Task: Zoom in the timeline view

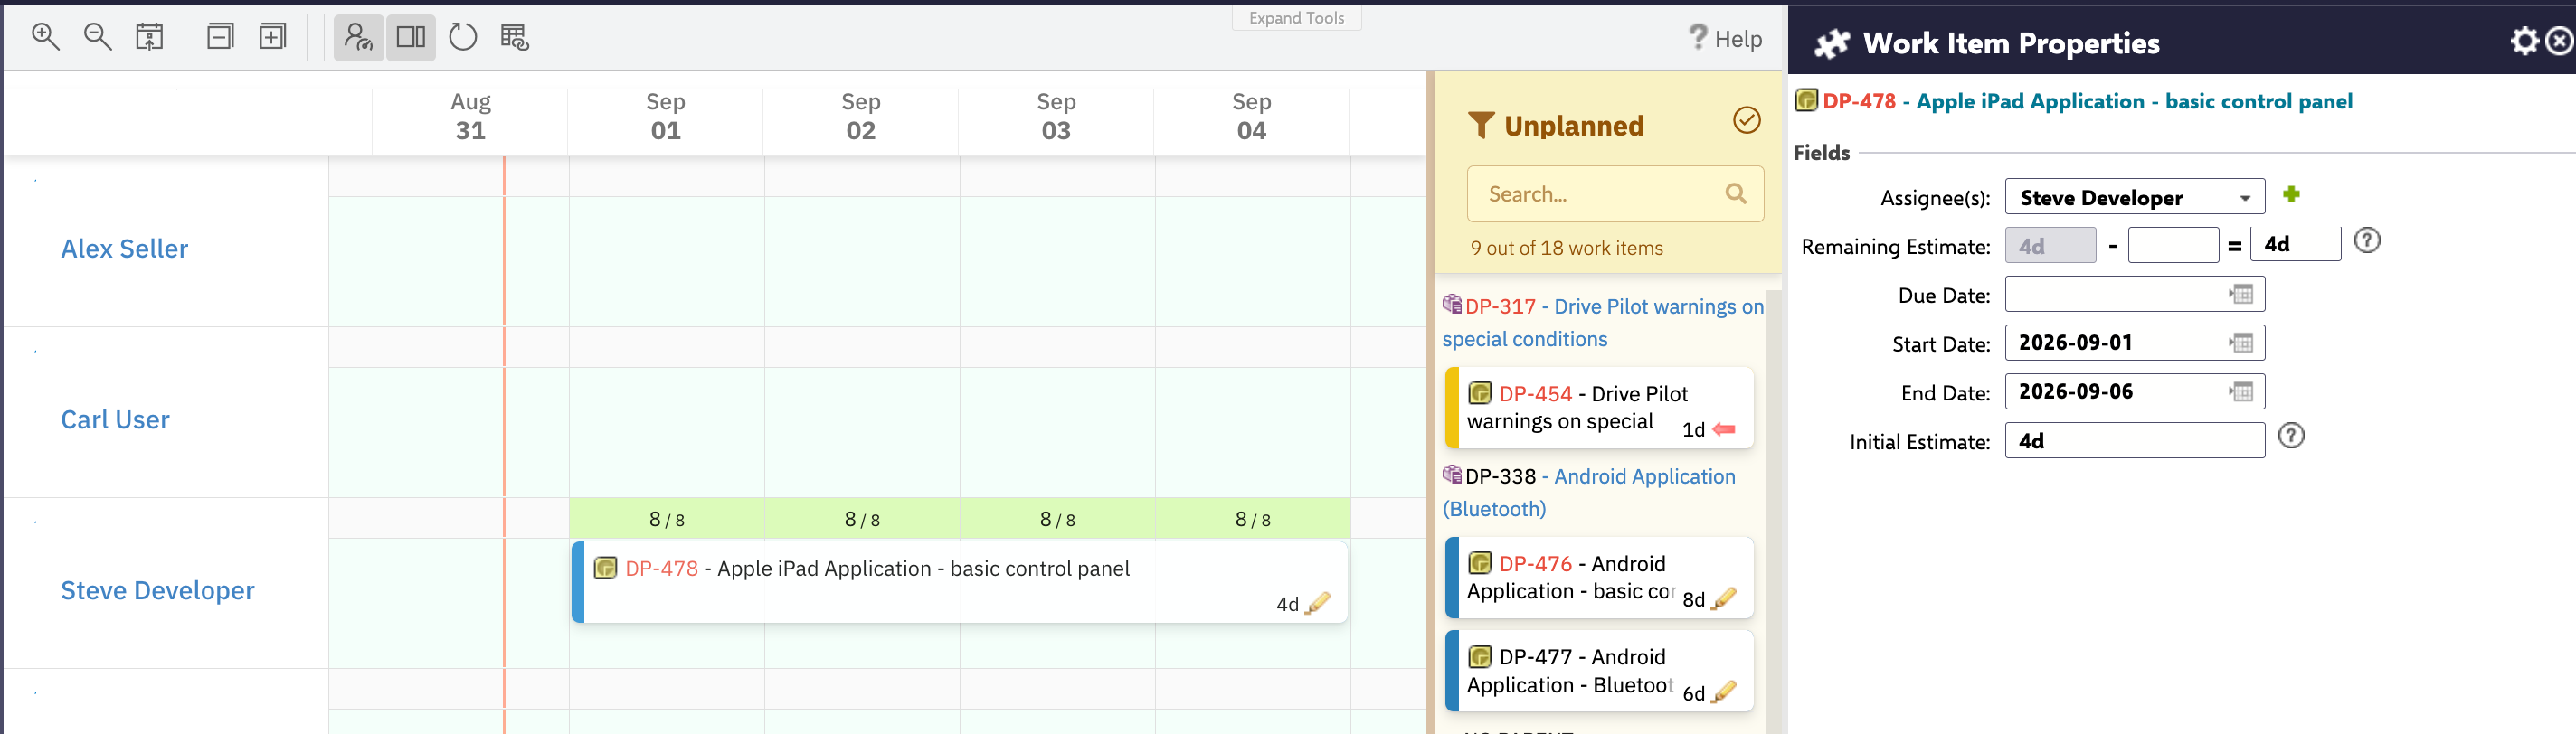Action: (x=46, y=37)
